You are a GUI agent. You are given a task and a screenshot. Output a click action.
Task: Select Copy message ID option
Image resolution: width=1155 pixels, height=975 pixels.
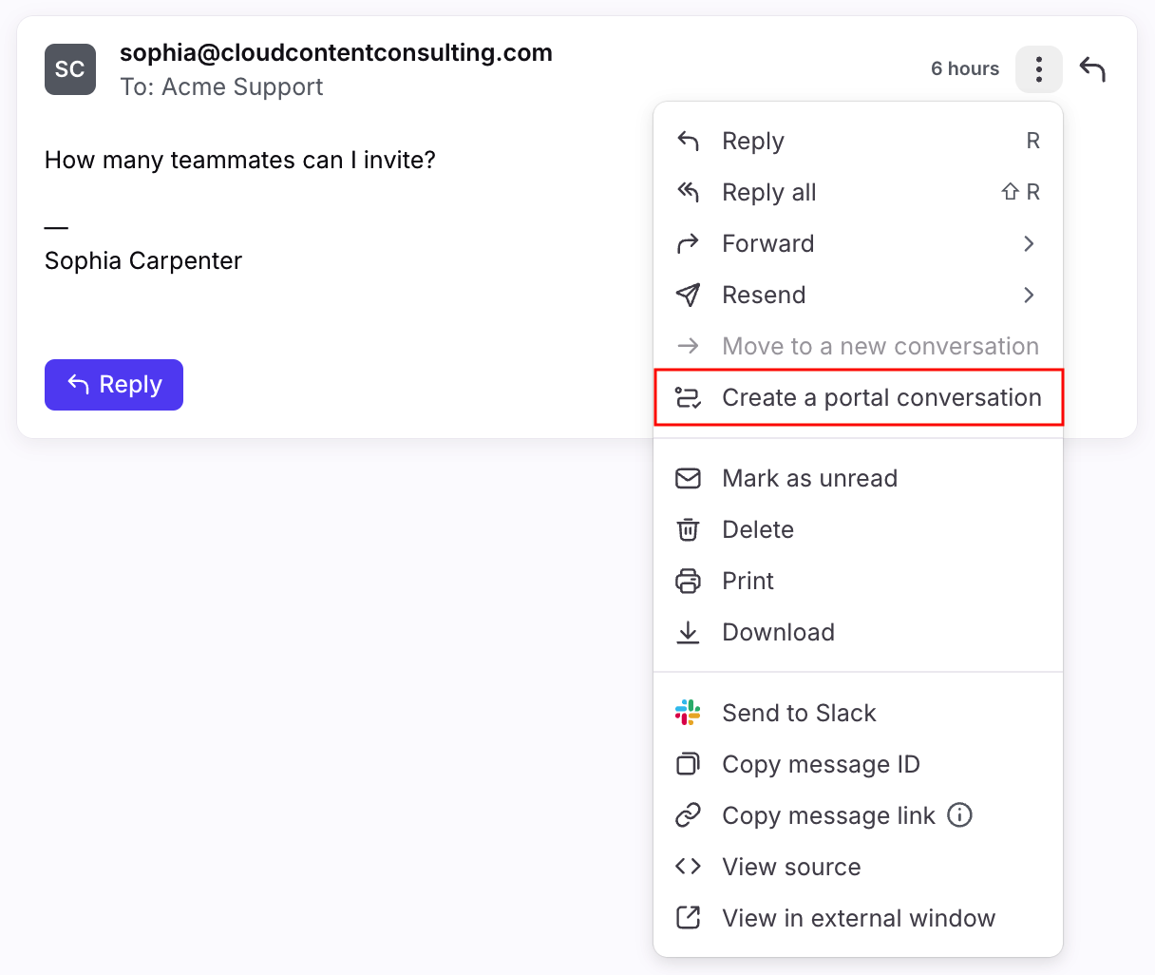[820, 764]
